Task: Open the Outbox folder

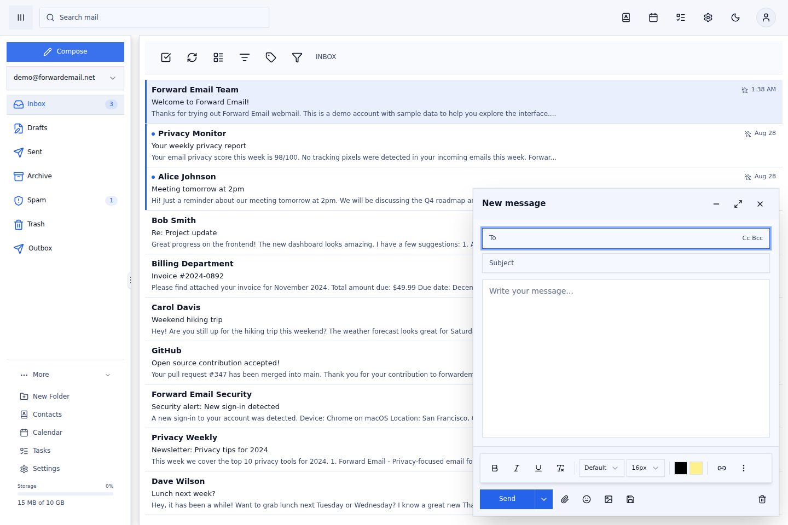Action: (65, 248)
